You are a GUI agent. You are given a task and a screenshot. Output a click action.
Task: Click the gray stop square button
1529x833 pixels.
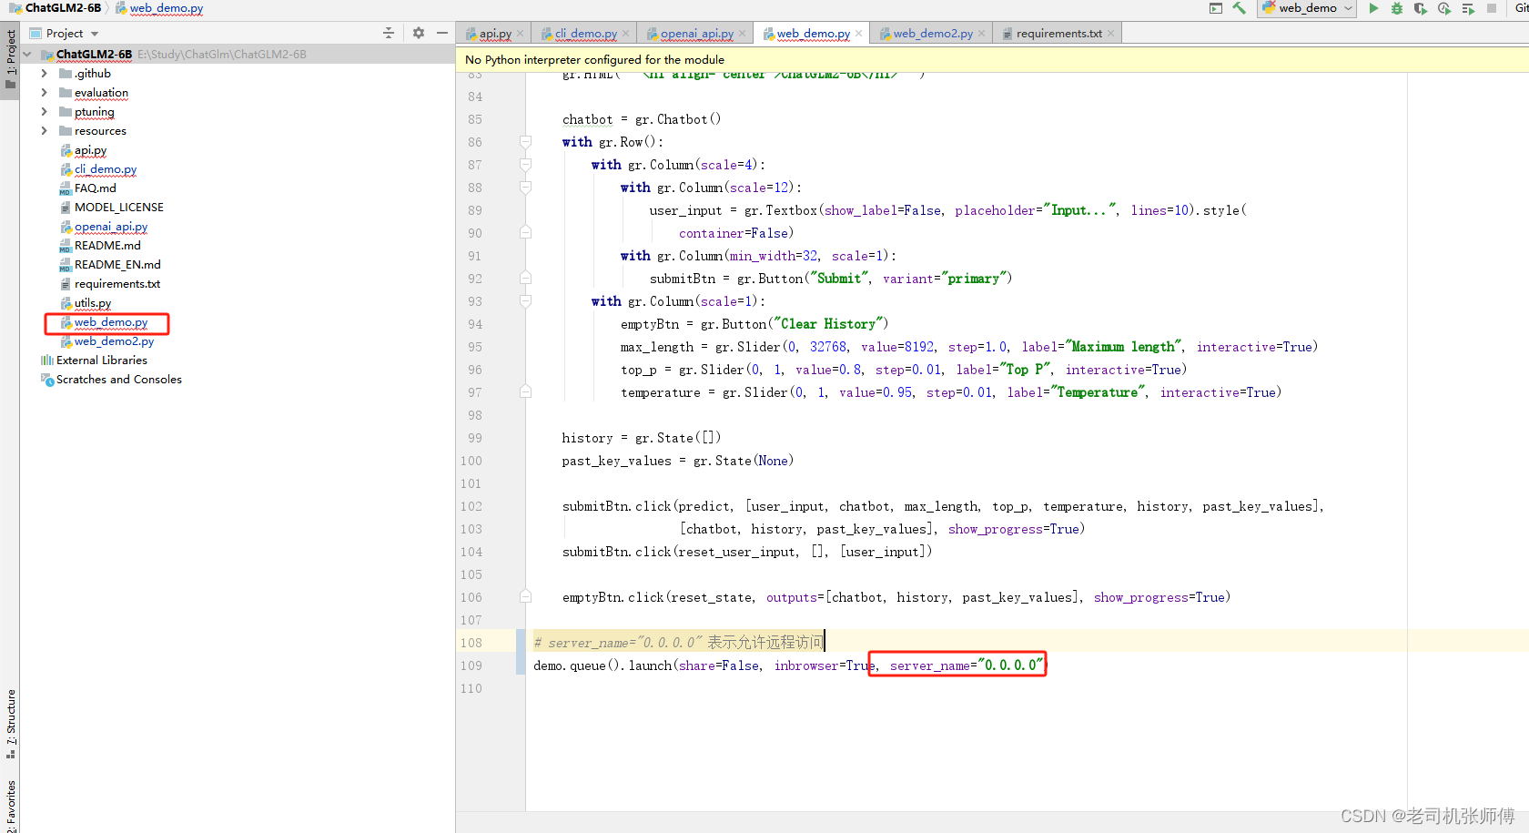(1492, 8)
